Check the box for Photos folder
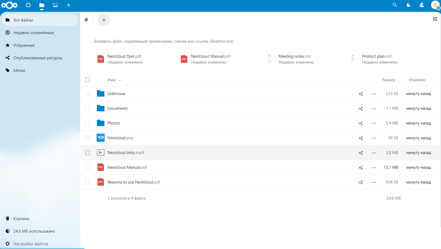Viewport: 441px width, 249px height. [87, 123]
